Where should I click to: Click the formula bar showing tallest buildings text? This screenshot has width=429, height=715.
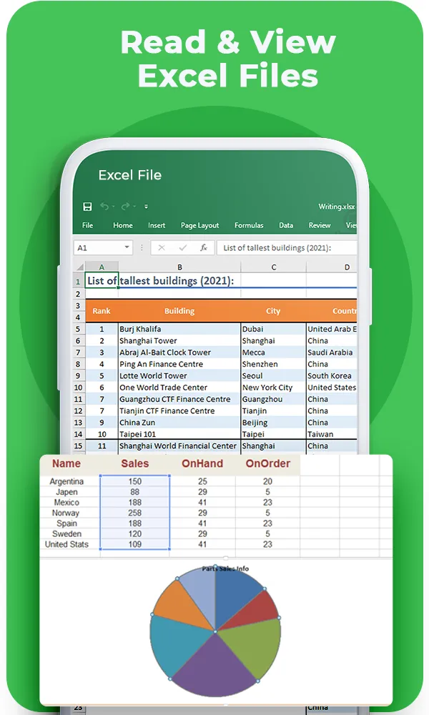coord(287,247)
